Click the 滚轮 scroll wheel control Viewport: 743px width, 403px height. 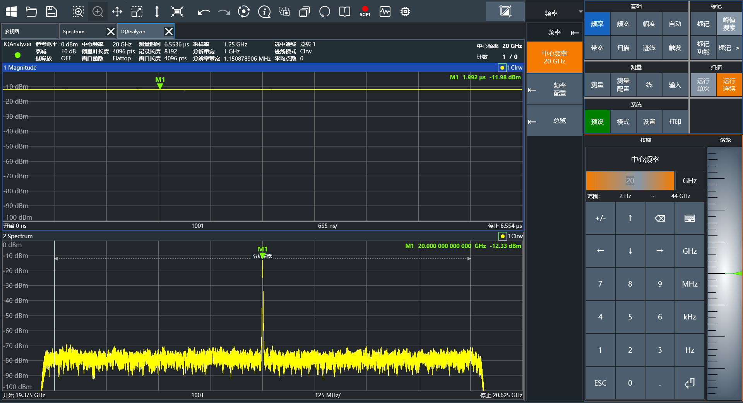pos(724,273)
